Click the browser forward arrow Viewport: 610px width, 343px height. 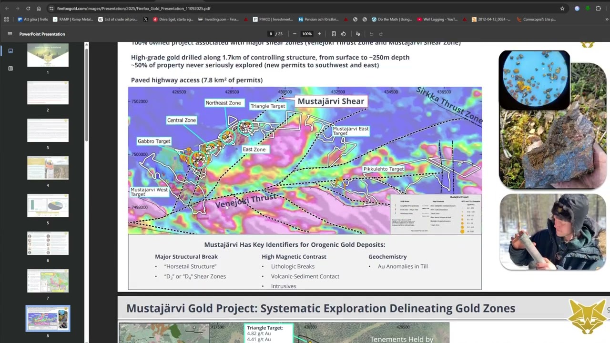tap(18, 8)
